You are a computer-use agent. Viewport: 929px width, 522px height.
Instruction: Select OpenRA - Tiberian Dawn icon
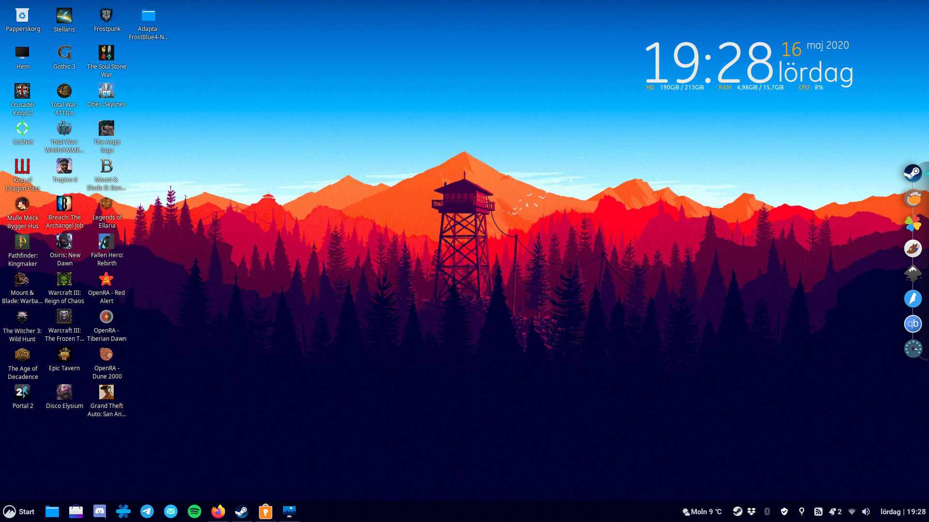tap(106, 326)
